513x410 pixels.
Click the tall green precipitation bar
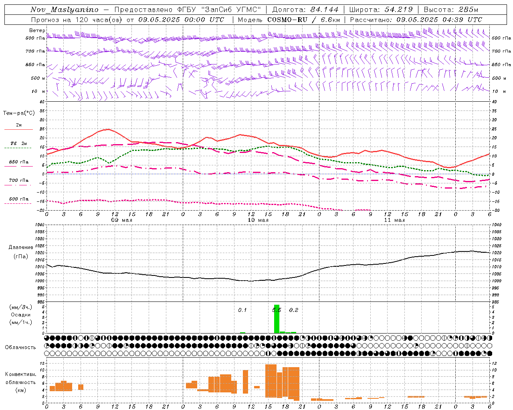pos(277,319)
